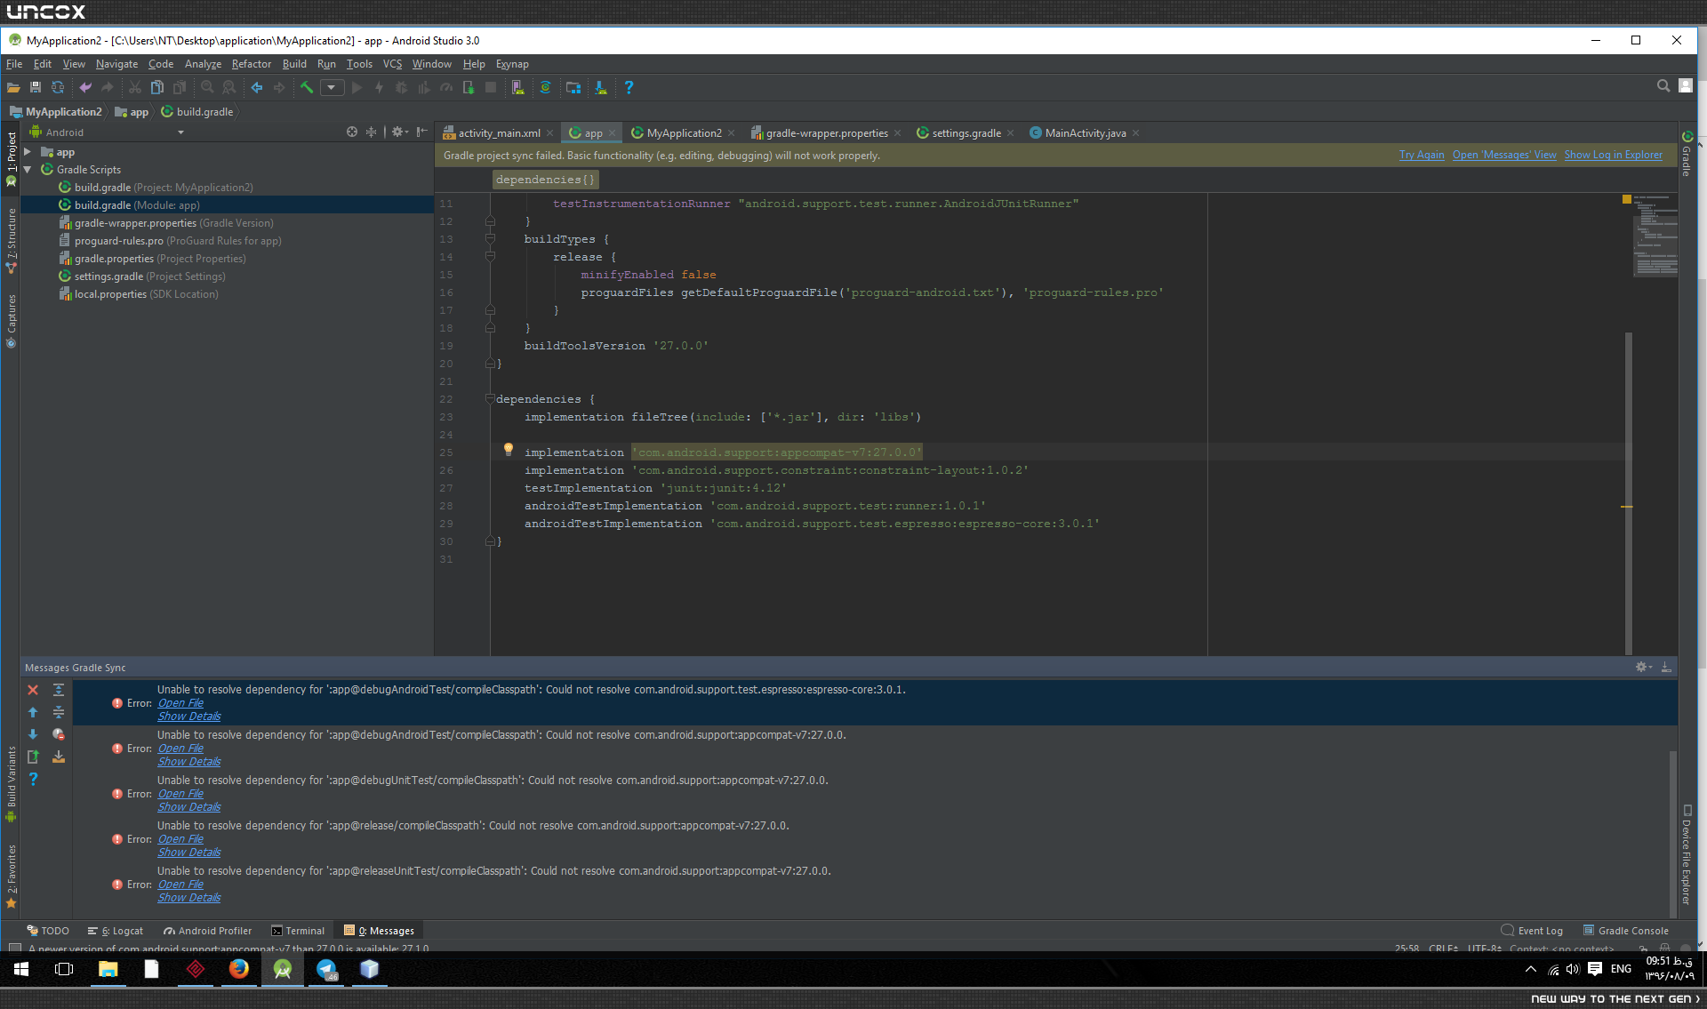Click the Windows Start button

click(x=21, y=969)
